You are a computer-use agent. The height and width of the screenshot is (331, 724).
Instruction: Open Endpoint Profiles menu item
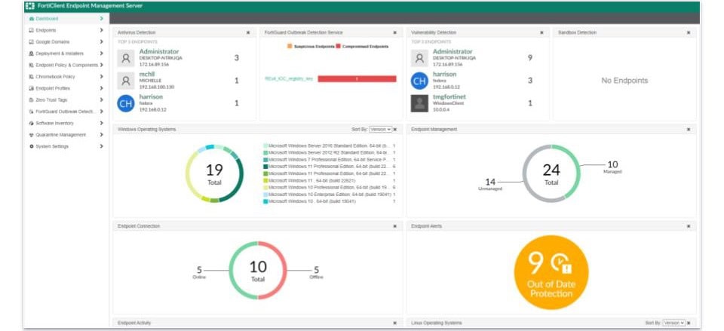coord(66,88)
